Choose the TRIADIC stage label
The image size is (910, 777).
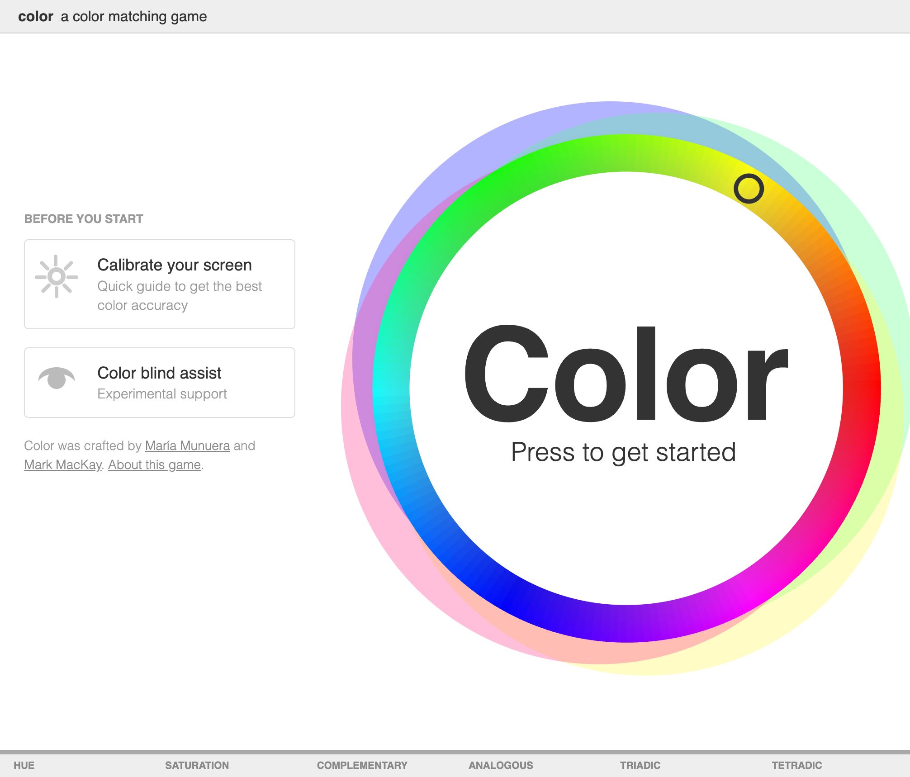pos(640,765)
